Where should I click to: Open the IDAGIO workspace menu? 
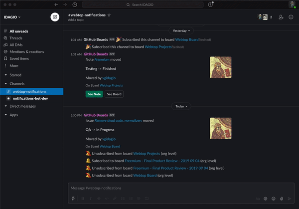pyautogui.click(x=12, y=17)
